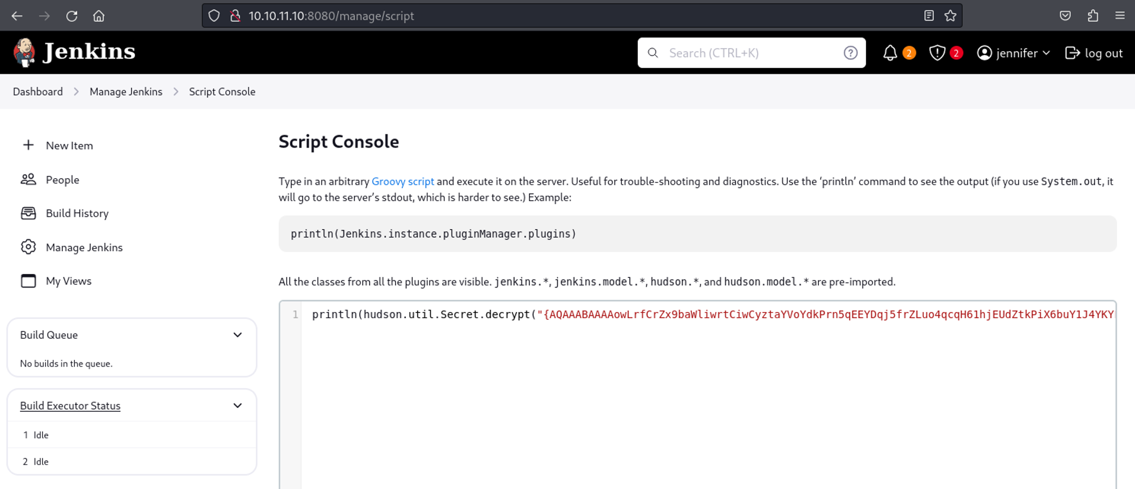This screenshot has height=489, width=1135.
Task: Click the browser reload icon
Action: coord(72,16)
